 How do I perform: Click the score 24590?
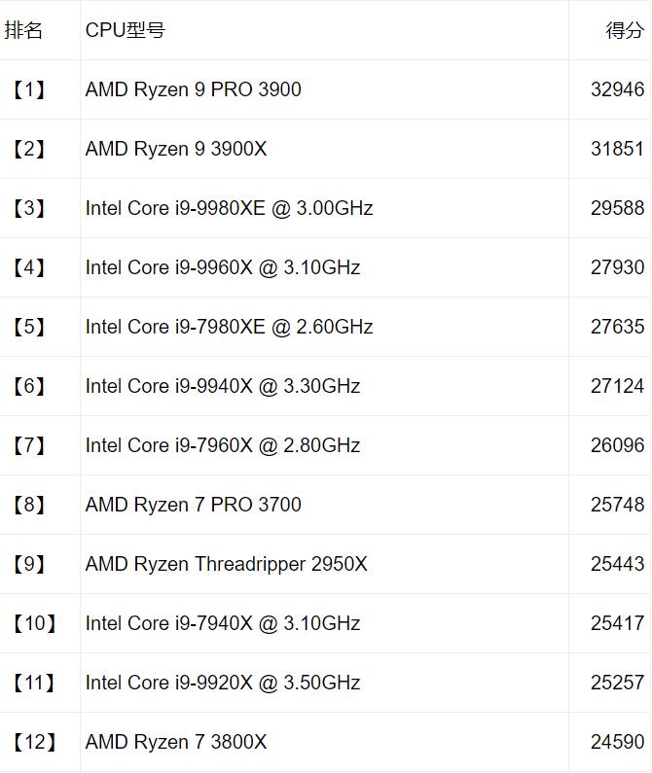(617, 742)
